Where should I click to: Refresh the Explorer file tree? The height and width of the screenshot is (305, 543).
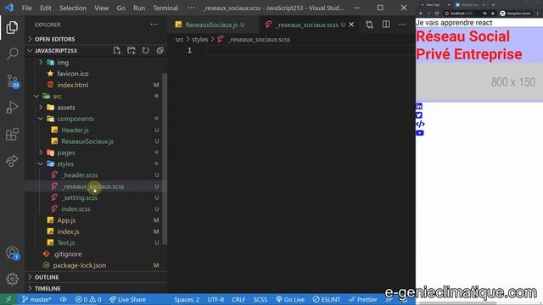click(145, 51)
